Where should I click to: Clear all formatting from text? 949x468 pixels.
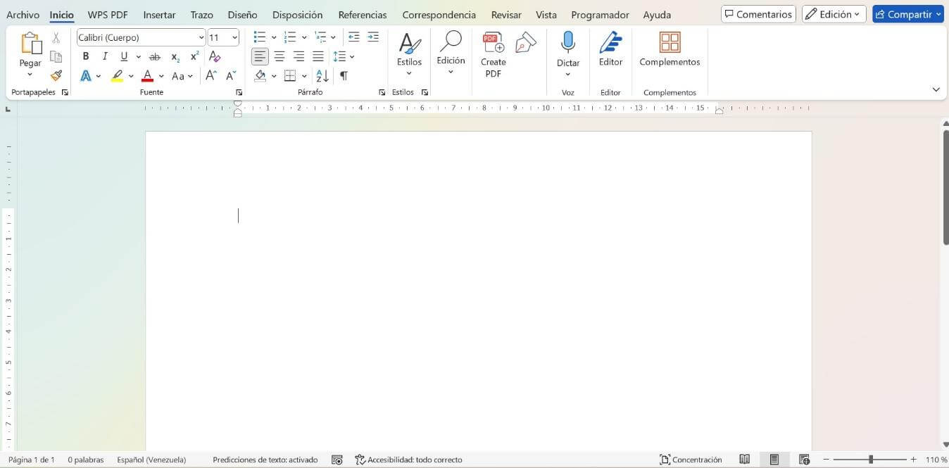(x=215, y=57)
